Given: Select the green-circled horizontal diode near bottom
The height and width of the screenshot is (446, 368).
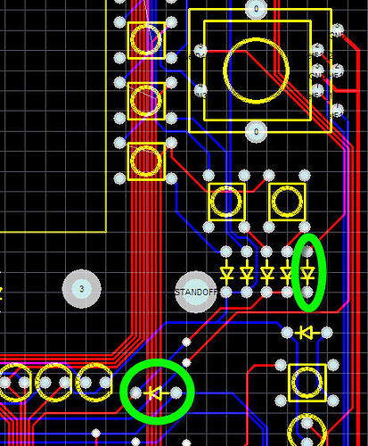Looking at the screenshot, I should tap(156, 393).
